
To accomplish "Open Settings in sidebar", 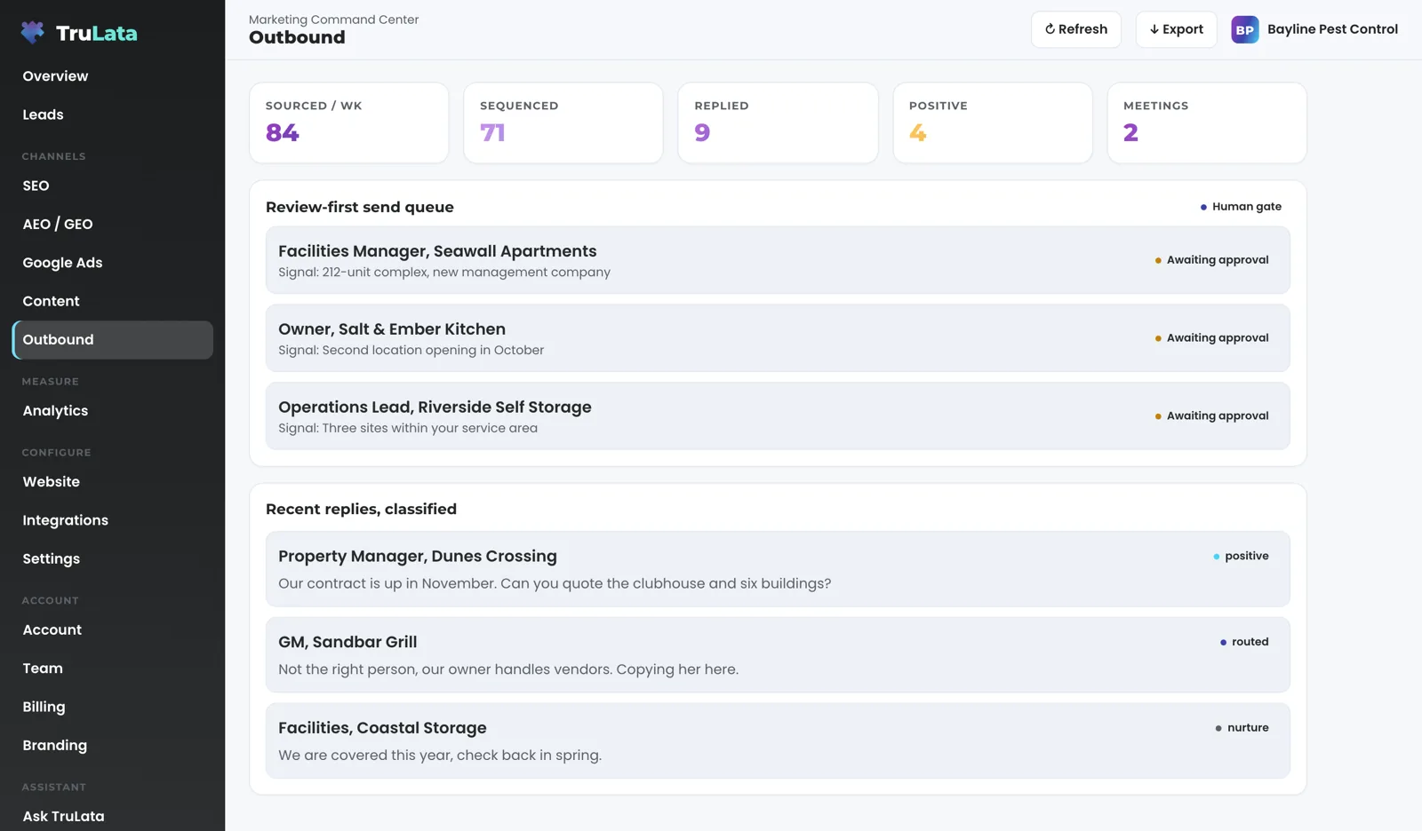I will (112, 558).
